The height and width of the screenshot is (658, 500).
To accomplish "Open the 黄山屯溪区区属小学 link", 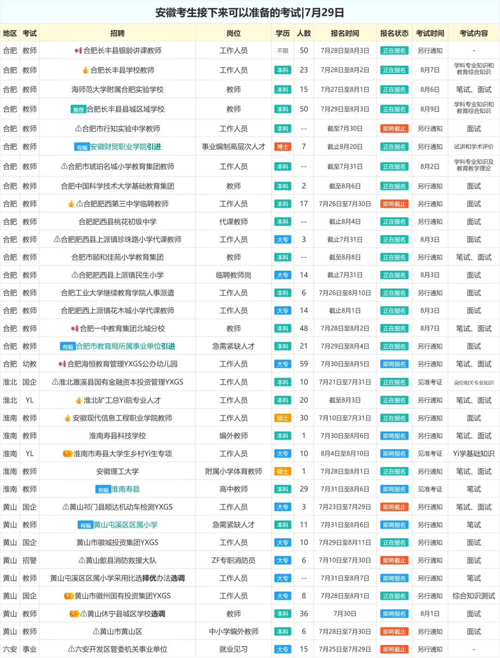I will tap(125, 525).
